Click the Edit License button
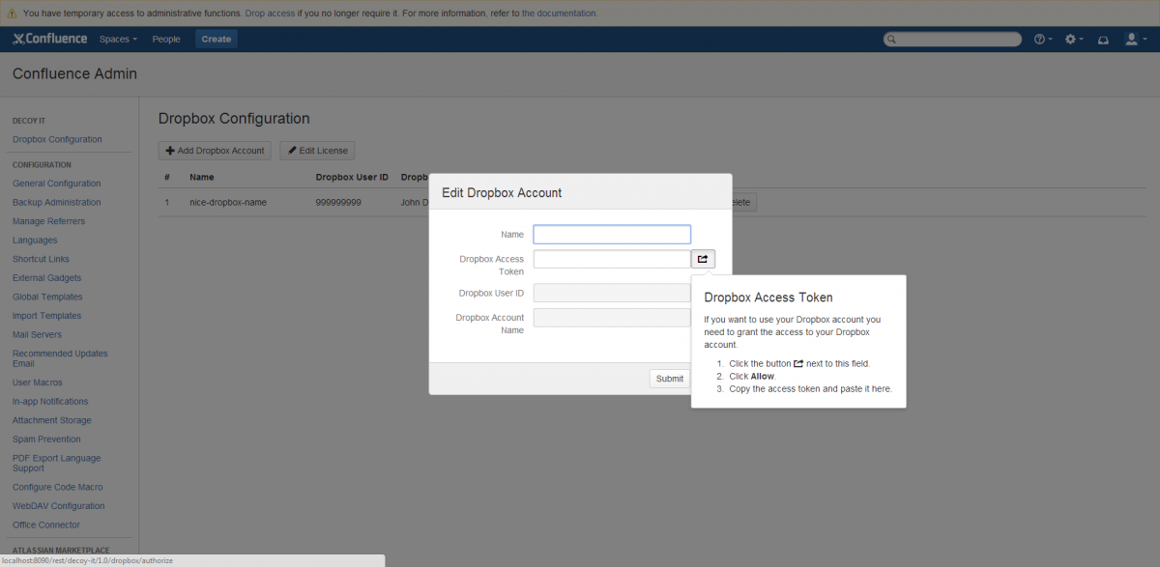Viewport: 1160px width, 567px height. [x=317, y=151]
